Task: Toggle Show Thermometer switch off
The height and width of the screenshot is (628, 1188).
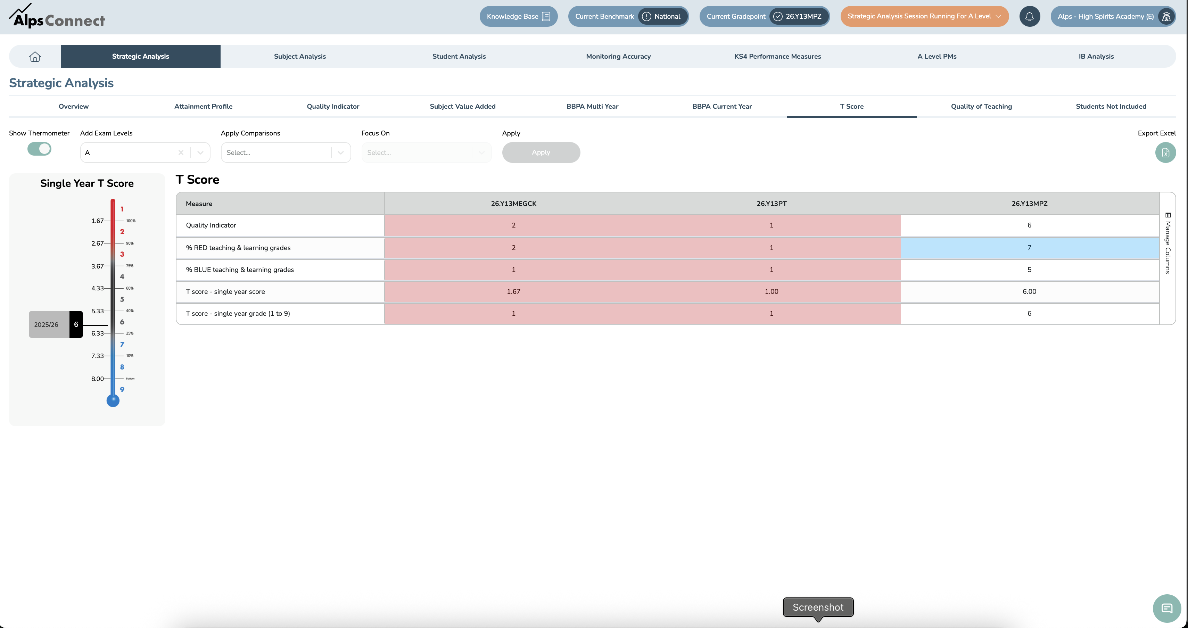Action: click(39, 149)
